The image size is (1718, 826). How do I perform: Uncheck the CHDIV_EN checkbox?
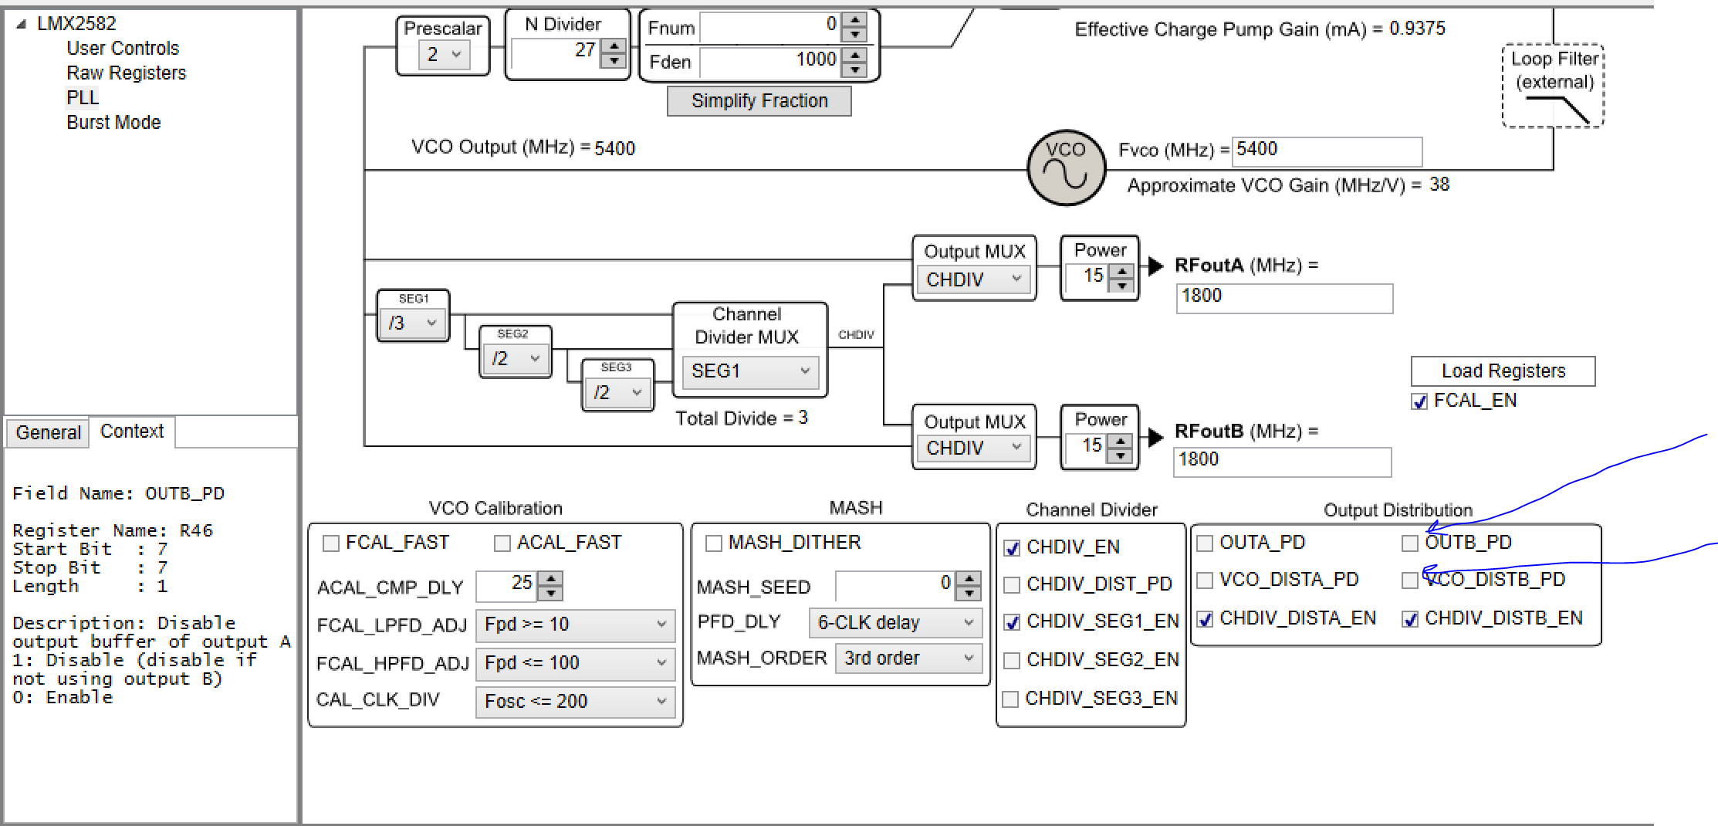pyautogui.click(x=1012, y=548)
